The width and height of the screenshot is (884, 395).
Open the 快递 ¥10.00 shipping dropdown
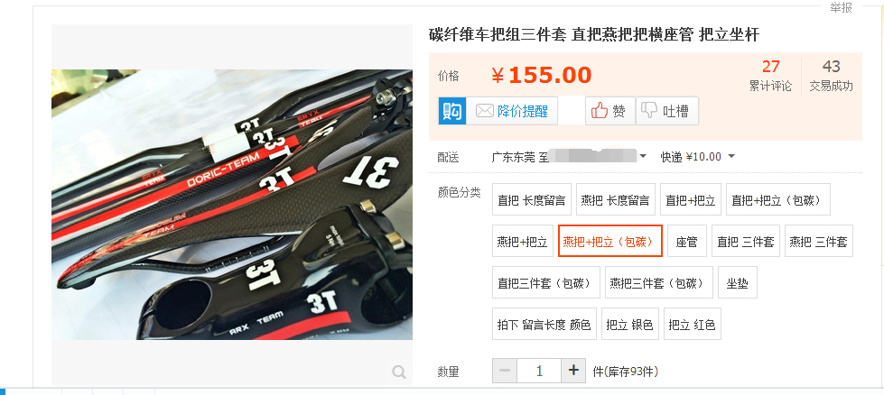pyautogui.click(x=699, y=156)
